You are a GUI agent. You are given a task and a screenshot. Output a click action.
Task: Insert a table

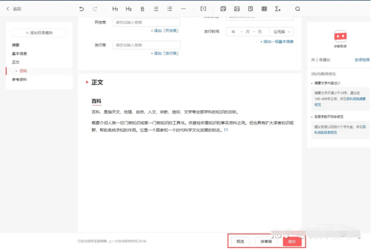click(265, 9)
